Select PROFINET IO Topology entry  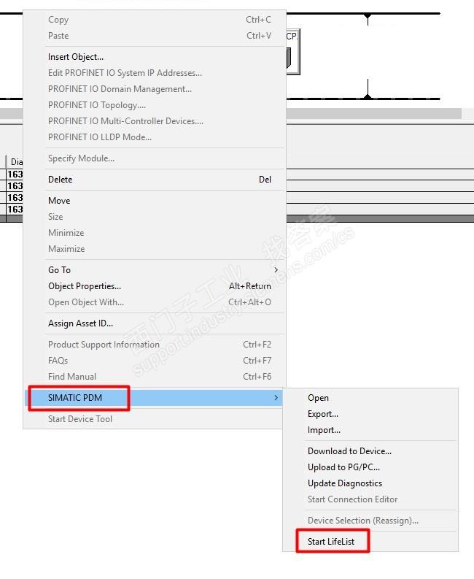click(154, 105)
